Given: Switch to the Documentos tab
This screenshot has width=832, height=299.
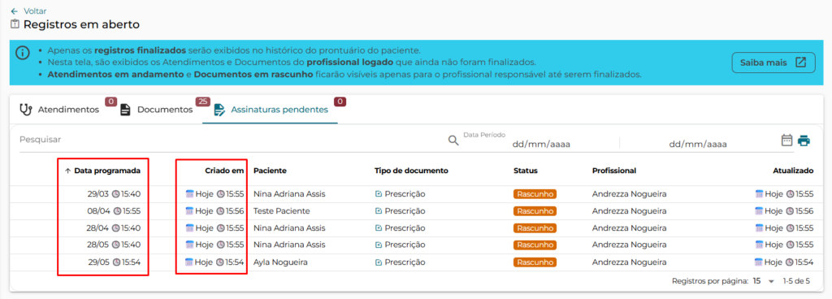Looking at the screenshot, I should [156, 110].
